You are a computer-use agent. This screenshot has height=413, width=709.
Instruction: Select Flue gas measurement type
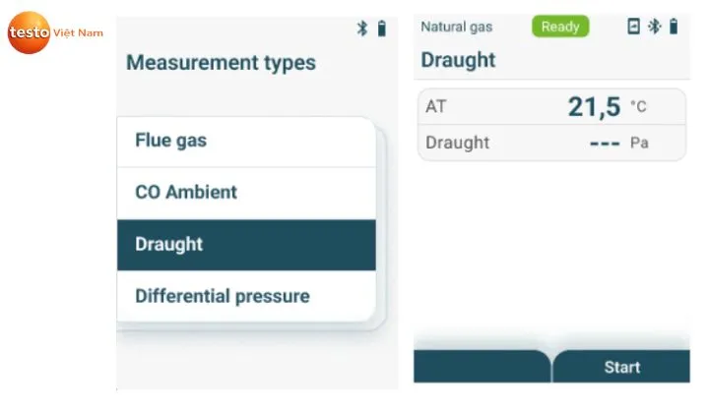(x=246, y=141)
